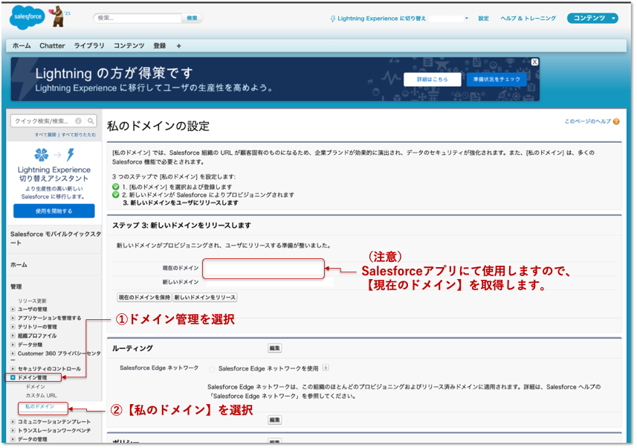
Task: Click 編集 button beside ルーティング heading
Action: [x=274, y=348]
